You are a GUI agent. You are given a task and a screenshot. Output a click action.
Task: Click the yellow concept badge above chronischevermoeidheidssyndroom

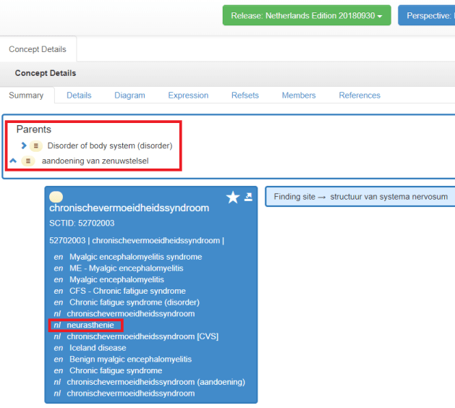pos(56,197)
